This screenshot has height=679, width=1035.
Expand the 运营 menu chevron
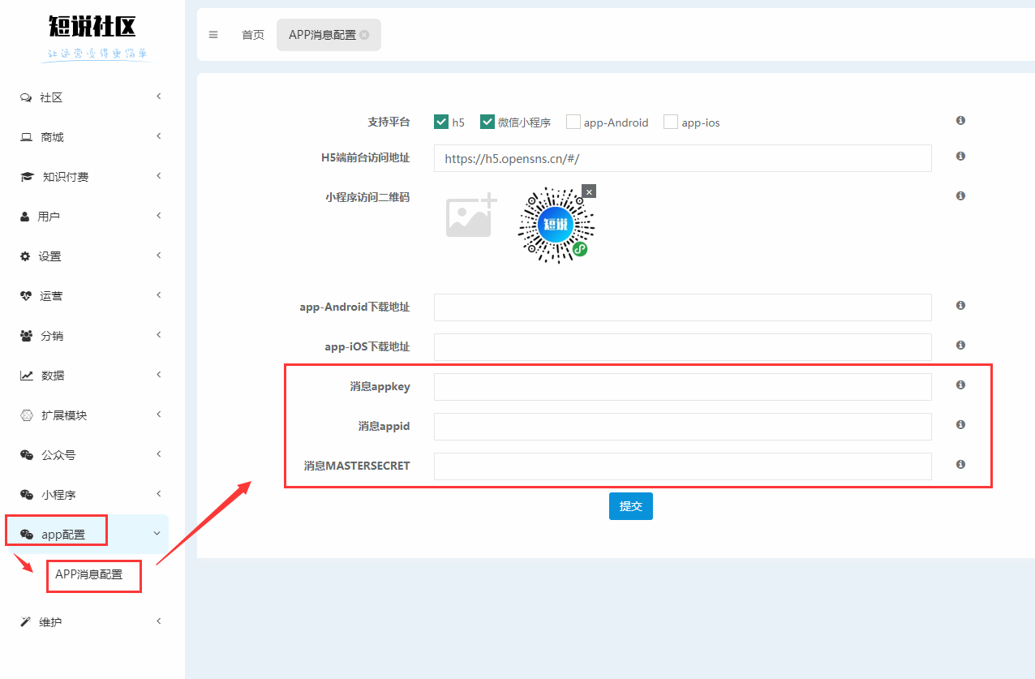coord(159,295)
